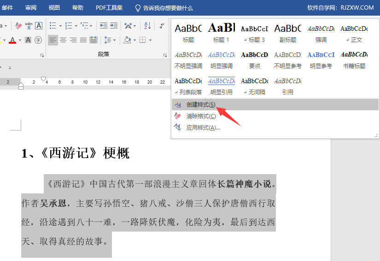Center align the paragraph
The height and width of the screenshot is (261, 380).
(x=63, y=40)
